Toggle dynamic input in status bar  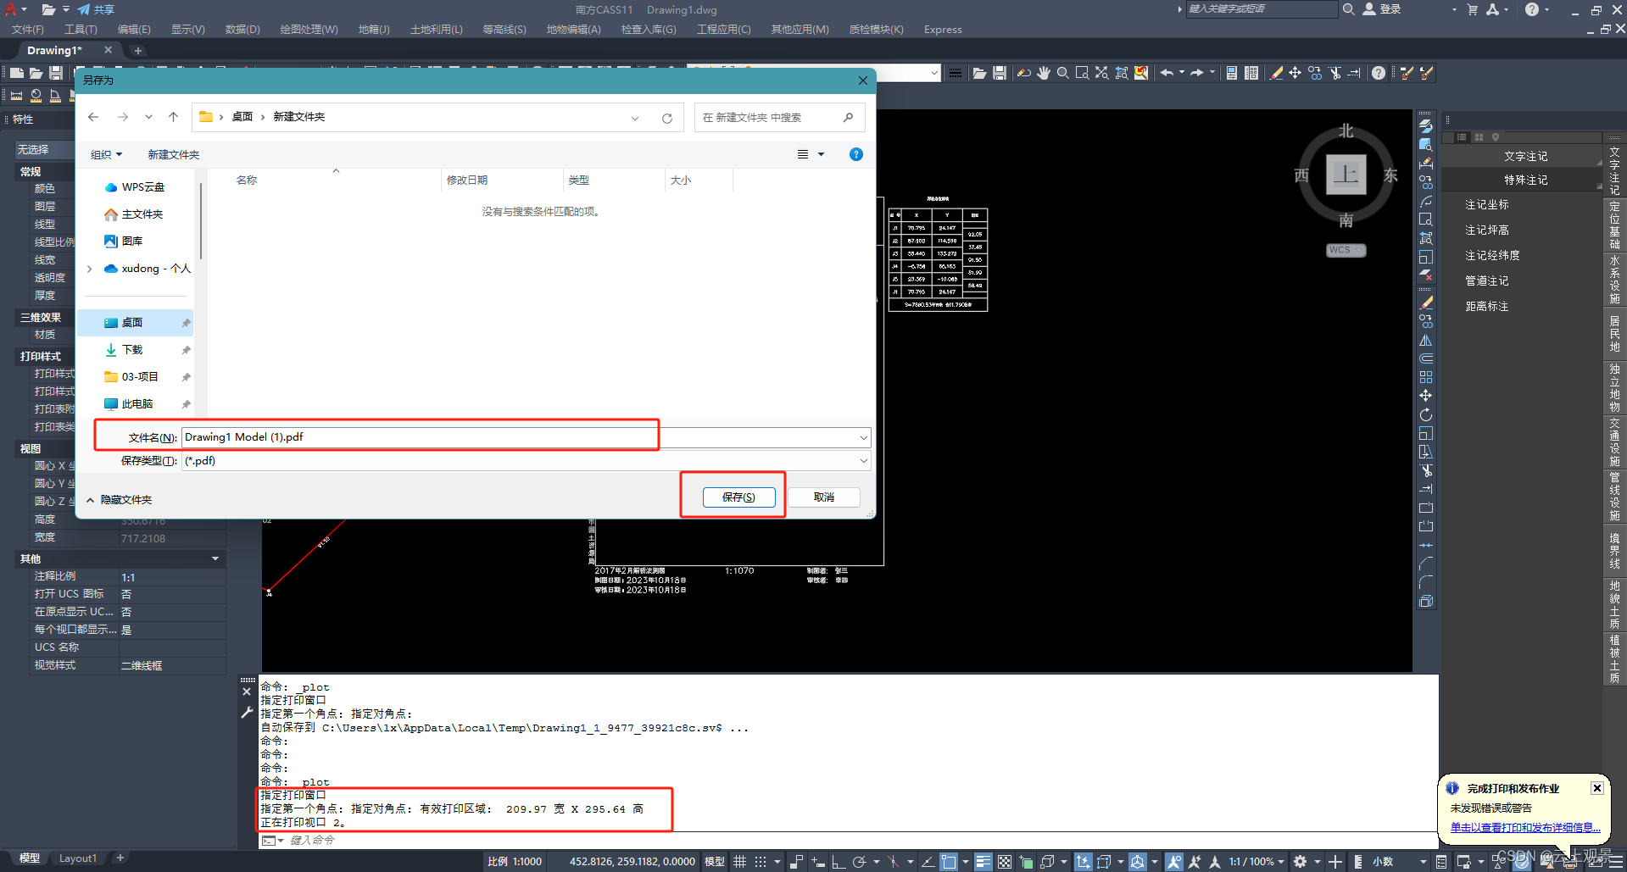[x=817, y=862]
